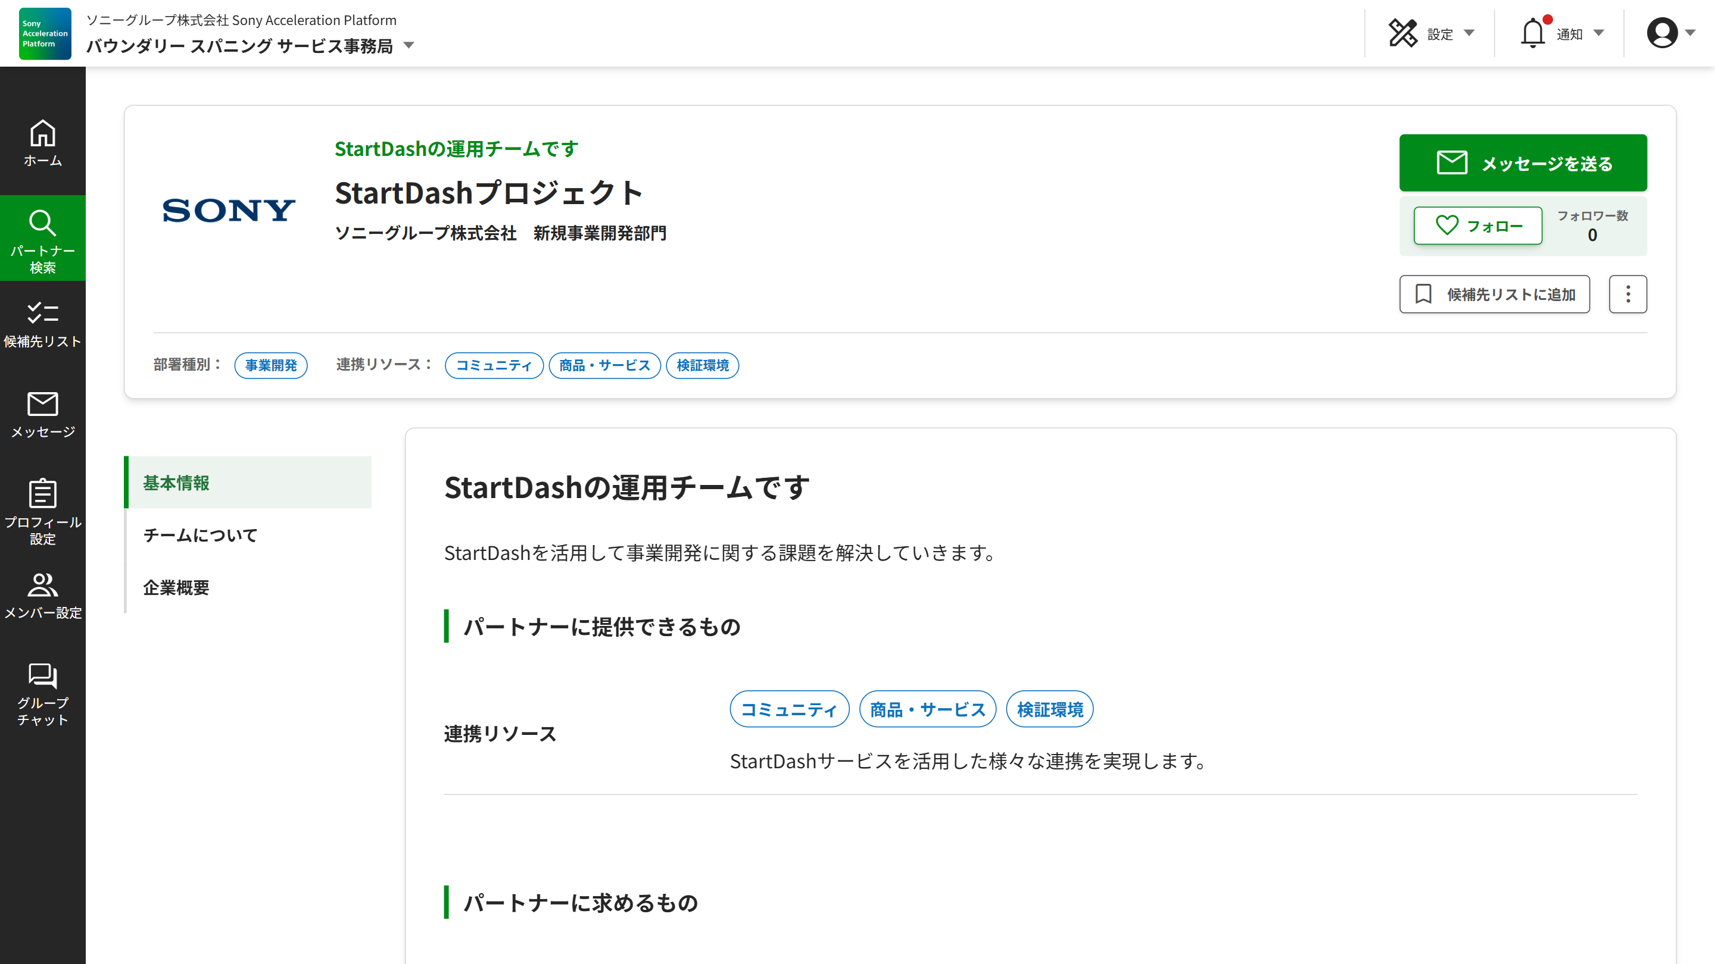This screenshot has width=1715, height=964.
Task: Open the 候補先リスト checklist icon
Action: 43,321
